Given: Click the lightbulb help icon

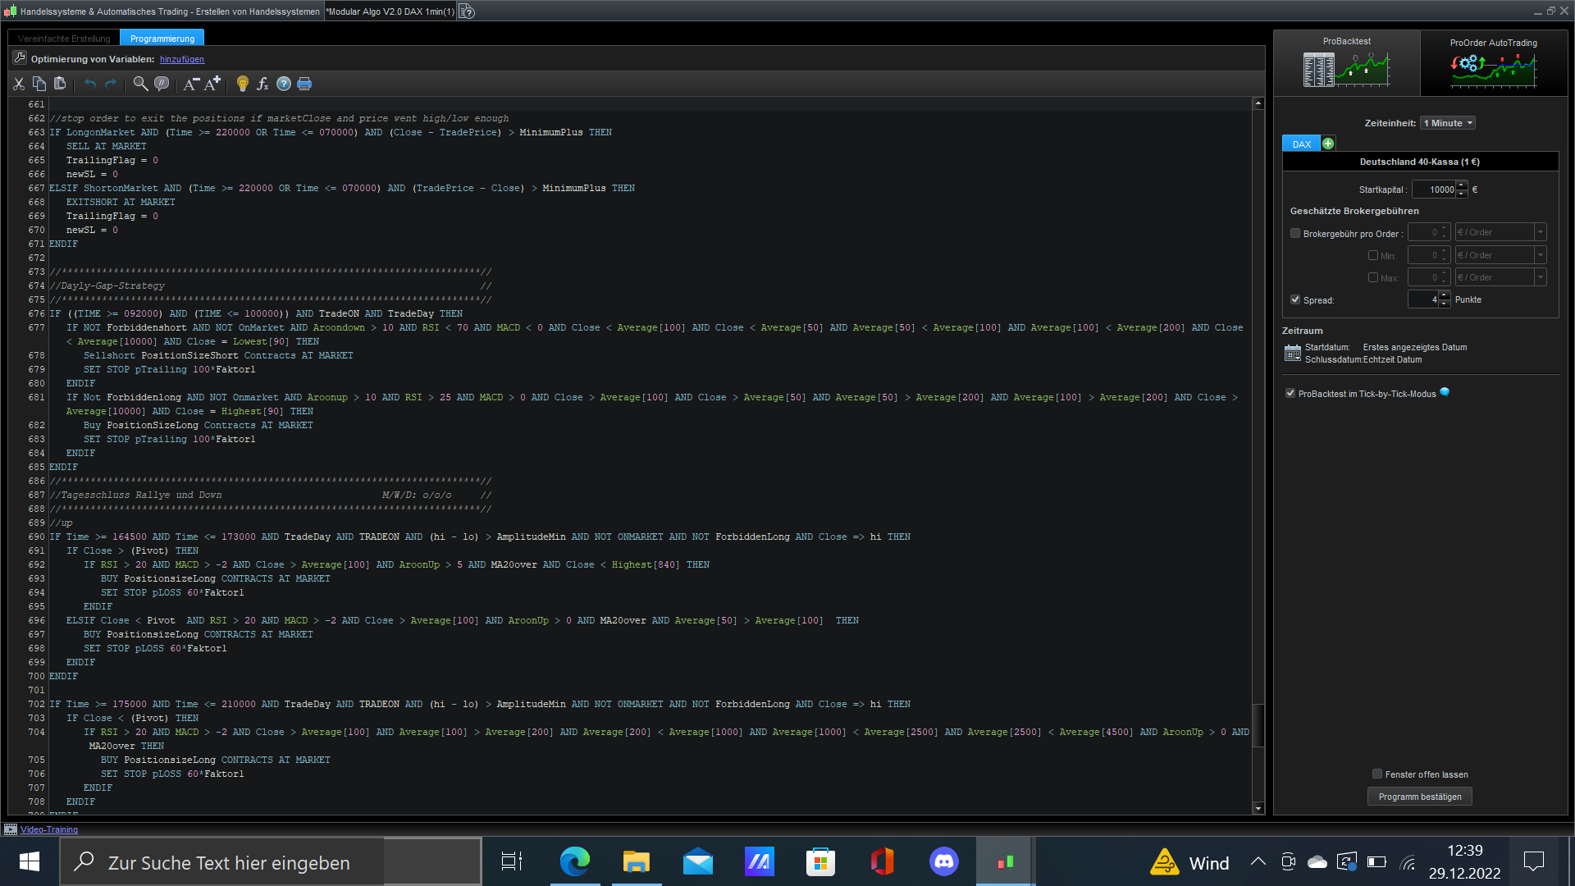Looking at the screenshot, I should coord(242,84).
